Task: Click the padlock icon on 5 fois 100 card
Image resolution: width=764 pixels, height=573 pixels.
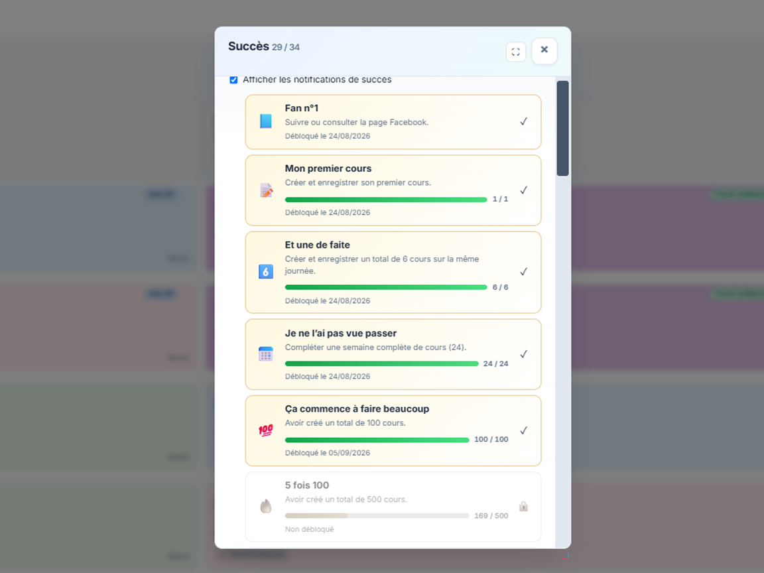Action: (523, 506)
